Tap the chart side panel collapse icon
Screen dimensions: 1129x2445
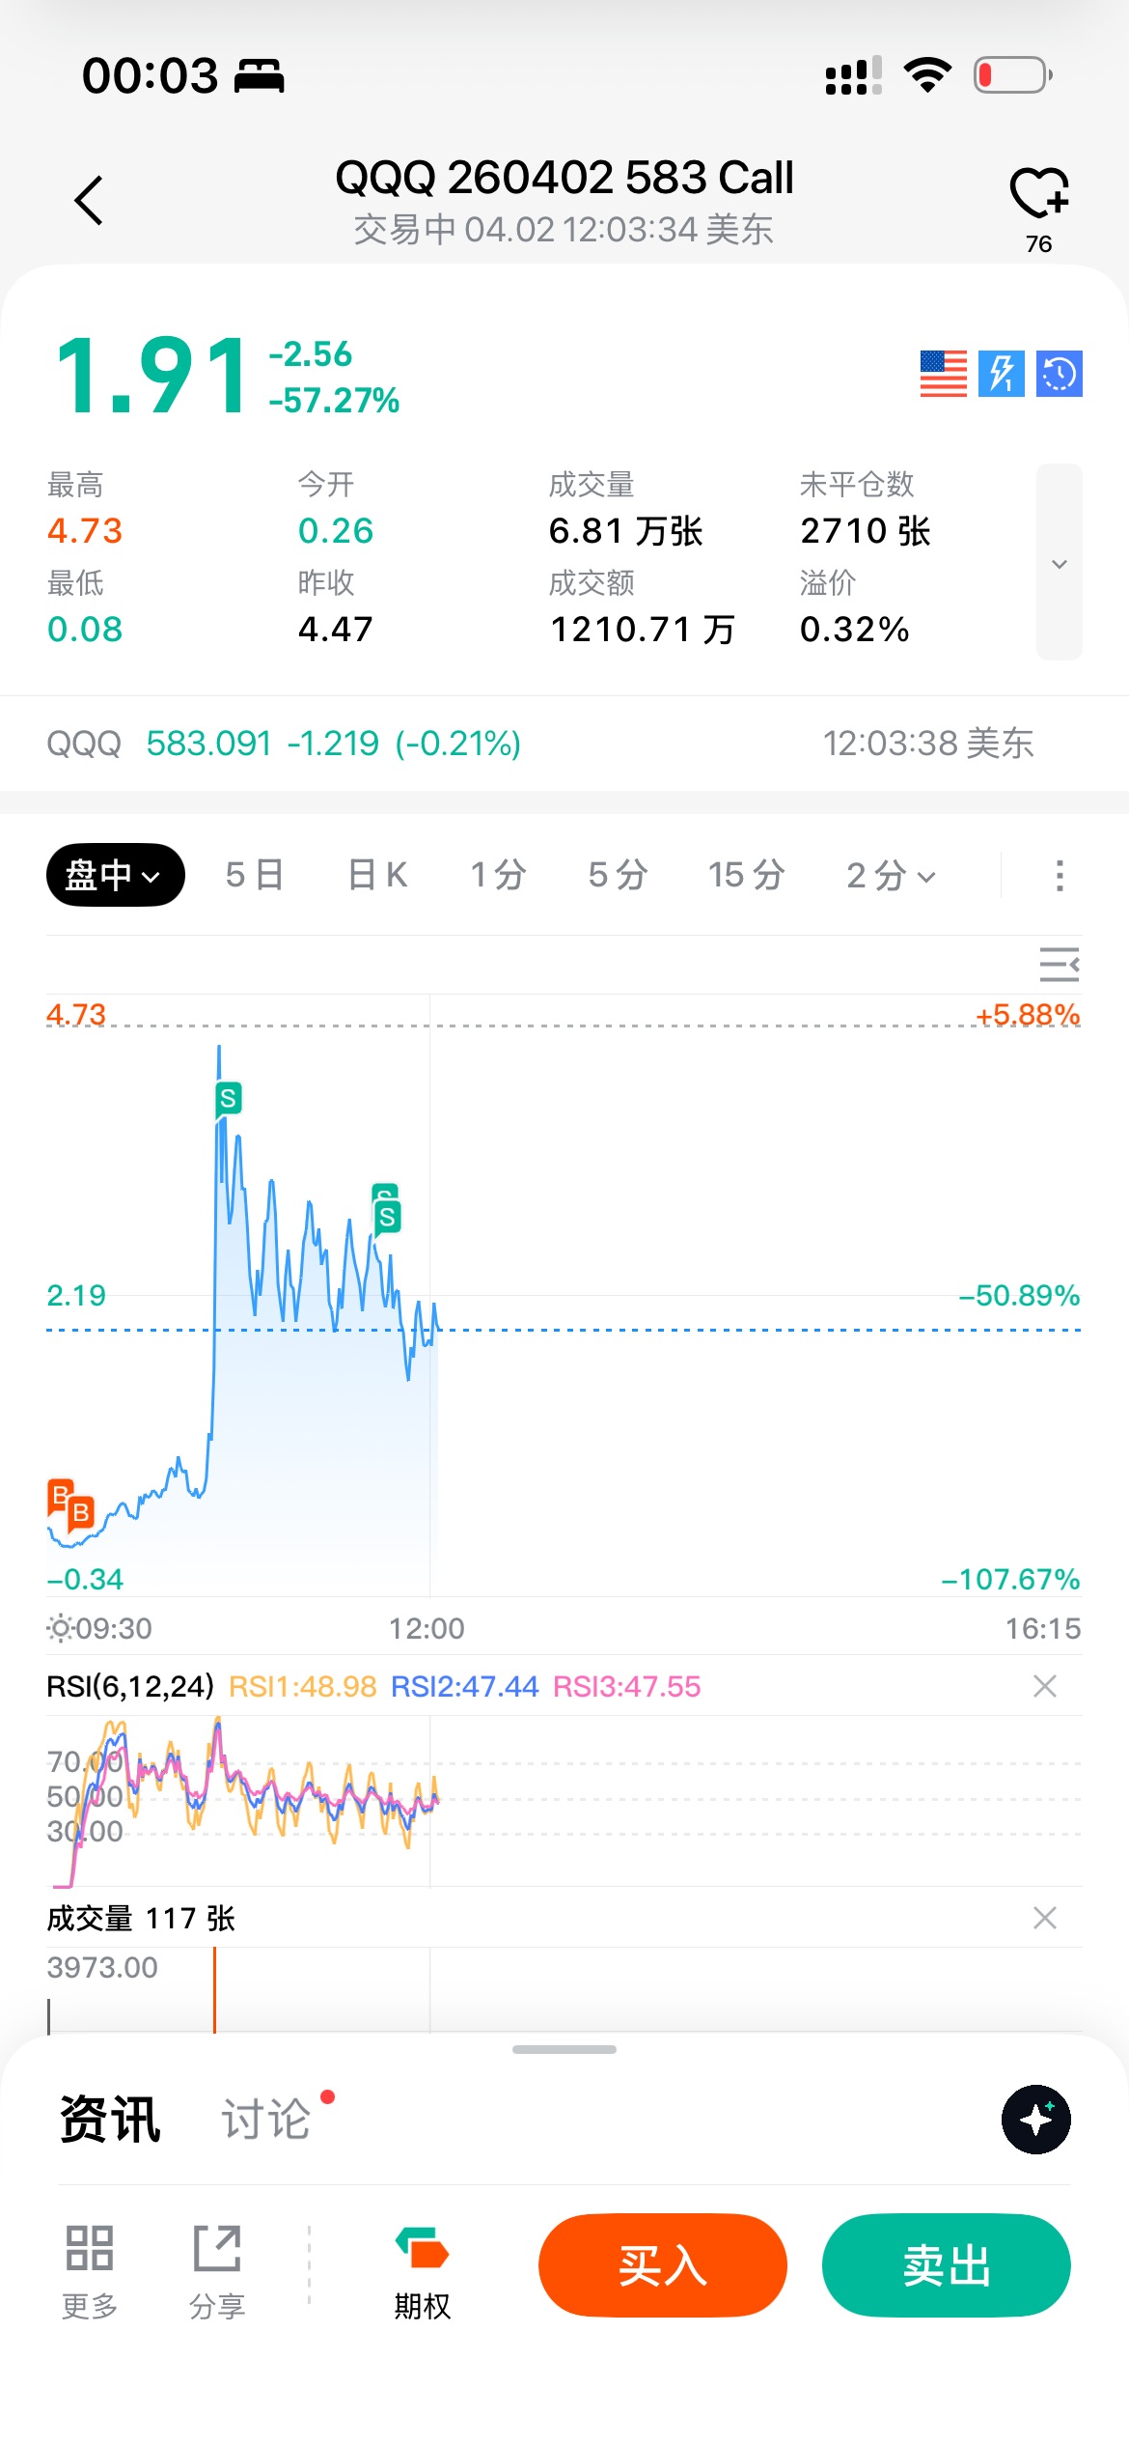pyautogui.click(x=1059, y=965)
